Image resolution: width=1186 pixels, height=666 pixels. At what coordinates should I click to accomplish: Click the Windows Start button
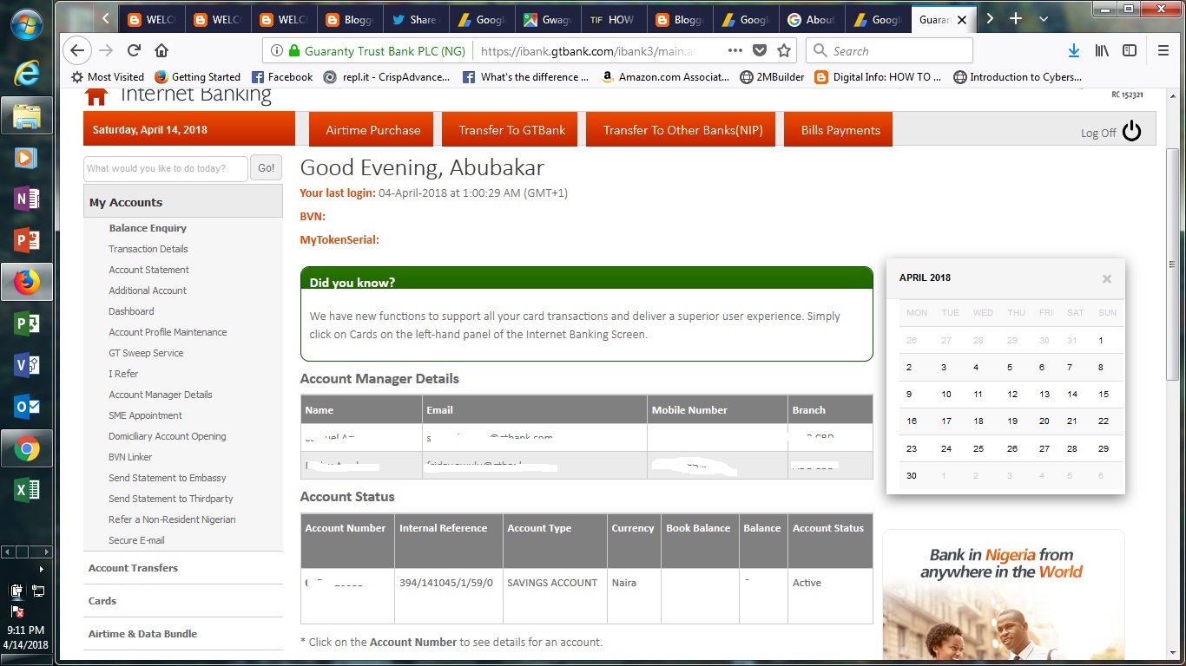click(27, 25)
